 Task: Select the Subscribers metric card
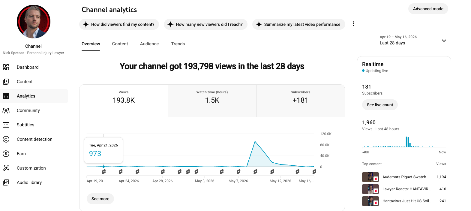coord(301,101)
